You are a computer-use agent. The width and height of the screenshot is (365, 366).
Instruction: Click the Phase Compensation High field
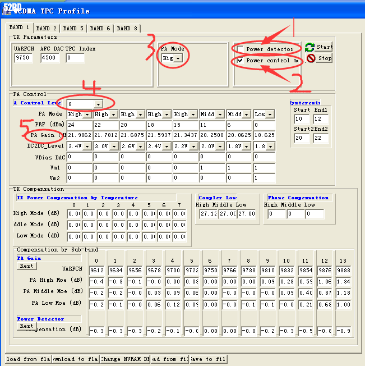click(276, 214)
